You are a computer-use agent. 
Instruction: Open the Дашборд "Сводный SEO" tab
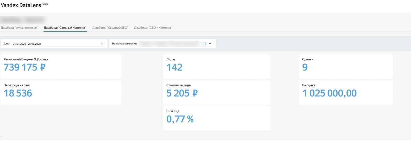tap(110, 28)
